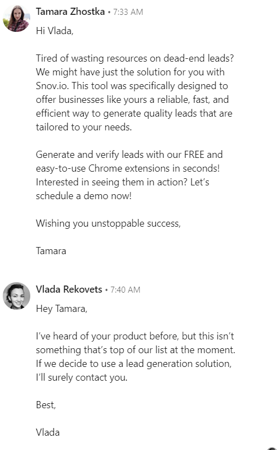
Task: Click the "lead generation solution" line
Action: 134,364
